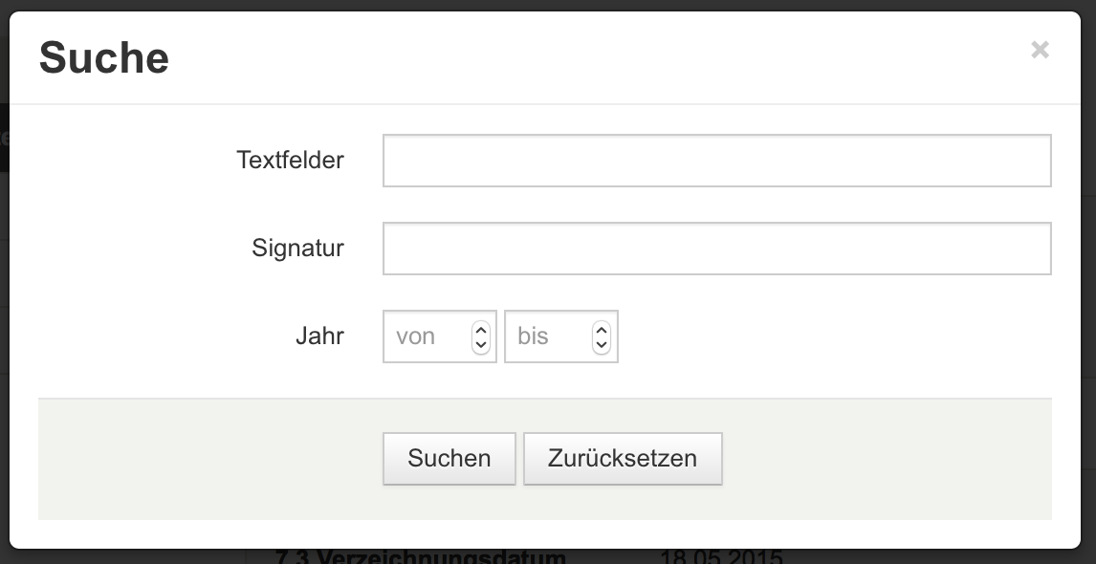Select the Jahr label

pyautogui.click(x=319, y=336)
